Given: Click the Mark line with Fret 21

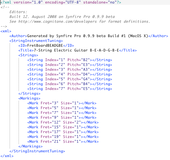Looking at the screenshot, I should (63, 141).
